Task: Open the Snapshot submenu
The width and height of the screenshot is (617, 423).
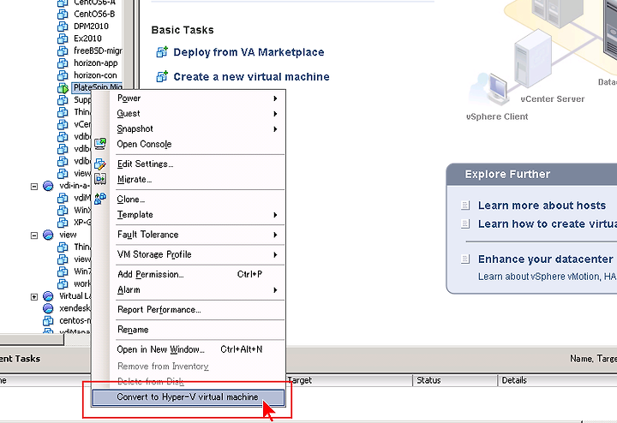Action: pyautogui.click(x=188, y=129)
